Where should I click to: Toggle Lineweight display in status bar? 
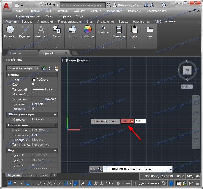(76, 183)
